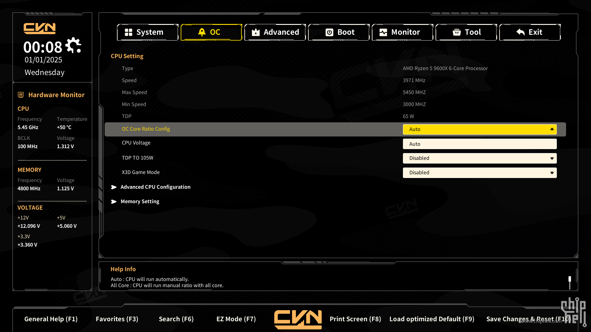Switch to the System tab
591x332 pixels.
pos(148,32)
